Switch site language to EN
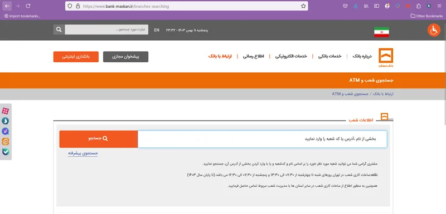The height and width of the screenshot is (214, 446). [157, 30]
